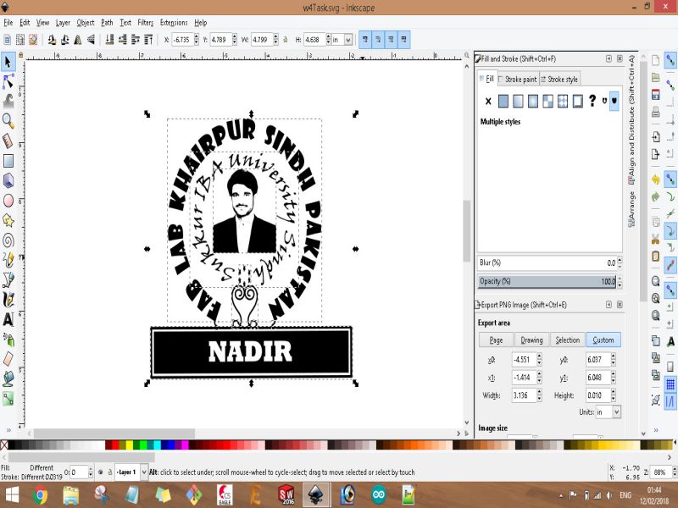678x508 pixels.
Task: Choose the Flat color fill option
Action: [x=503, y=101]
